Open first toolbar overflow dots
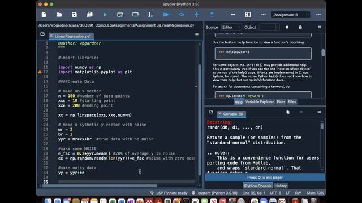The image size is (362, 203). pos(233,15)
